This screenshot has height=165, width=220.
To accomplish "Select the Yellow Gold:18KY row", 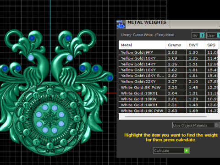I will pyautogui.click(x=168, y=70).
